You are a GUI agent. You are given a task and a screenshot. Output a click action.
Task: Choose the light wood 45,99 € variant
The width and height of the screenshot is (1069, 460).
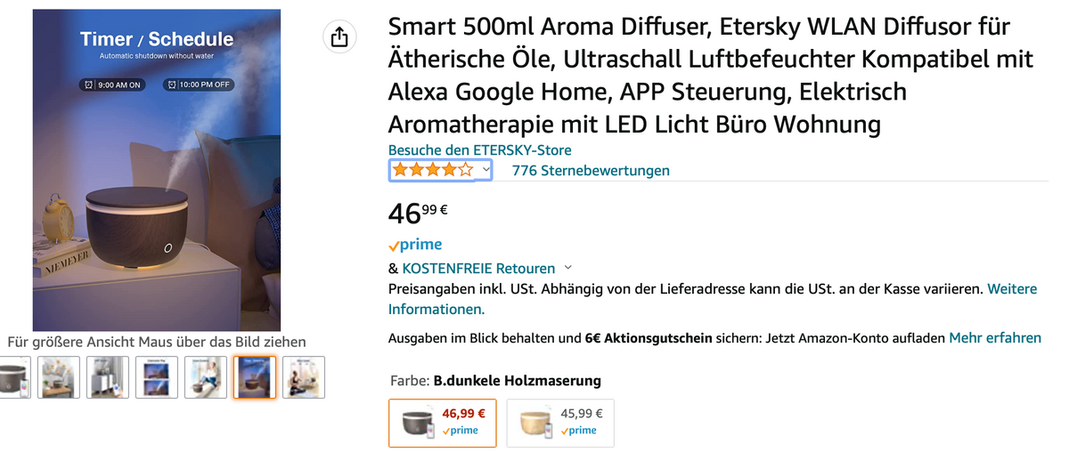tap(560, 422)
